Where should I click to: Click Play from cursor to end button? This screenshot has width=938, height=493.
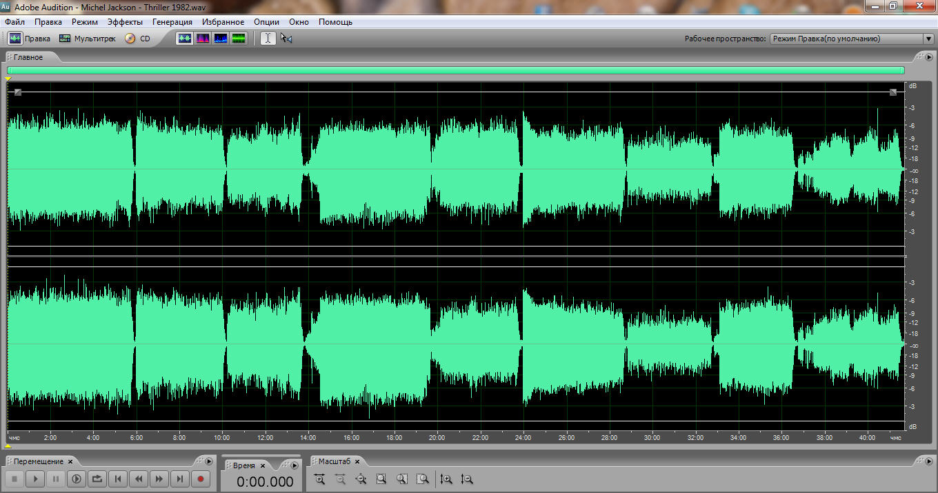[x=77, y=479]
